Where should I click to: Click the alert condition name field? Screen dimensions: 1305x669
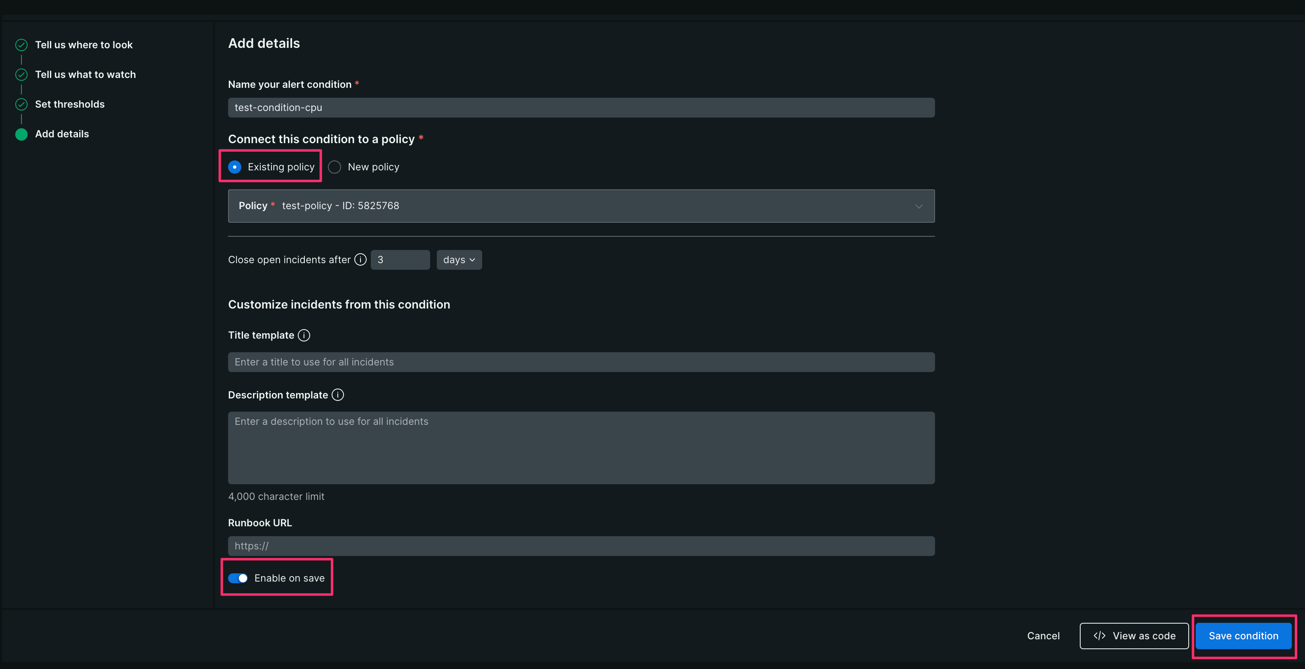tap(581, 107)
